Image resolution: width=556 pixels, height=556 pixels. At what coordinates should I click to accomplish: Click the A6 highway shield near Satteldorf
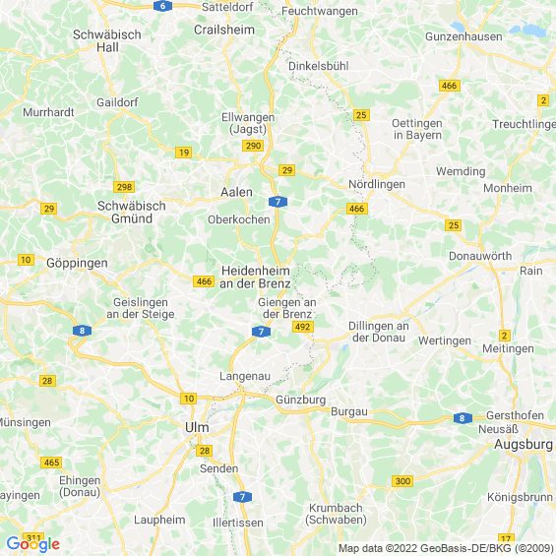(162, 6)
